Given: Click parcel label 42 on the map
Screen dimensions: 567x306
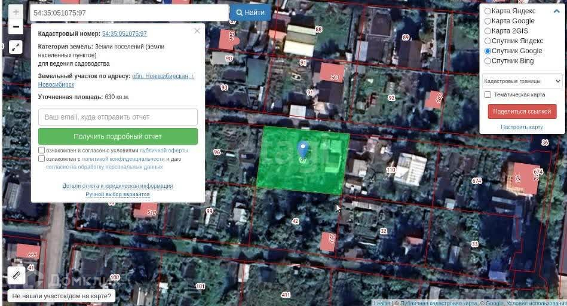Looking at the screenshot, I should click(x=295, y=221).
